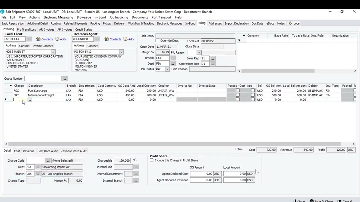Open the Invoice Contact tab
The height and width of the screenshot is (202, 360).
point(42,46)
